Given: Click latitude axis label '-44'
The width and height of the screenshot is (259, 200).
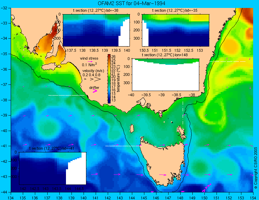Looking at the screenshot, I should click(4, 192).
